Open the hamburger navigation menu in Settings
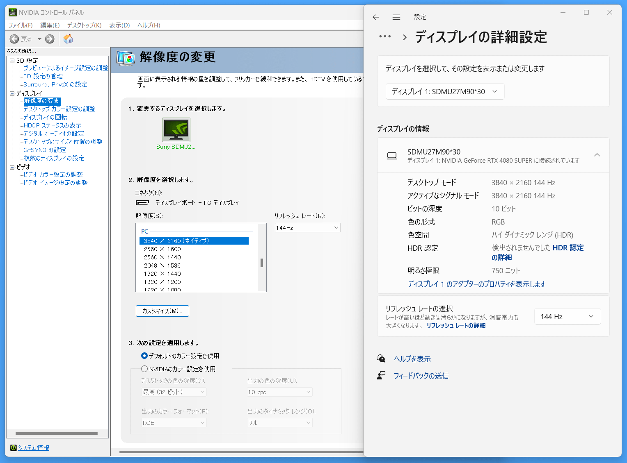The width and height of the screenshot is (627, 463). tap(396, 17)
